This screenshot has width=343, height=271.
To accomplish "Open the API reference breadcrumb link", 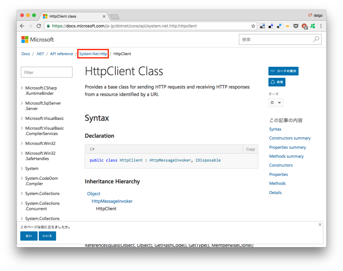I will pos(62,54).
